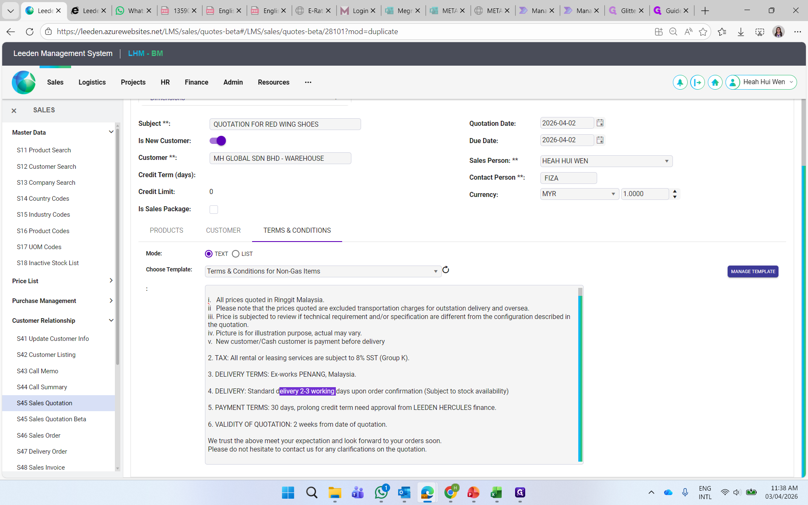This screenshot has height=505, width=808.
Task: Click the Customer name field
Action: click(280, 158)
